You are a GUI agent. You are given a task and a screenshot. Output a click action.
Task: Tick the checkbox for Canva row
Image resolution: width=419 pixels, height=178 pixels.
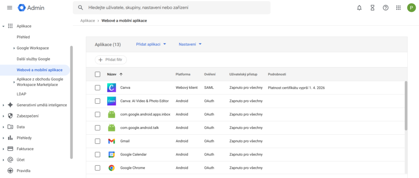click(x=97, y=88)
